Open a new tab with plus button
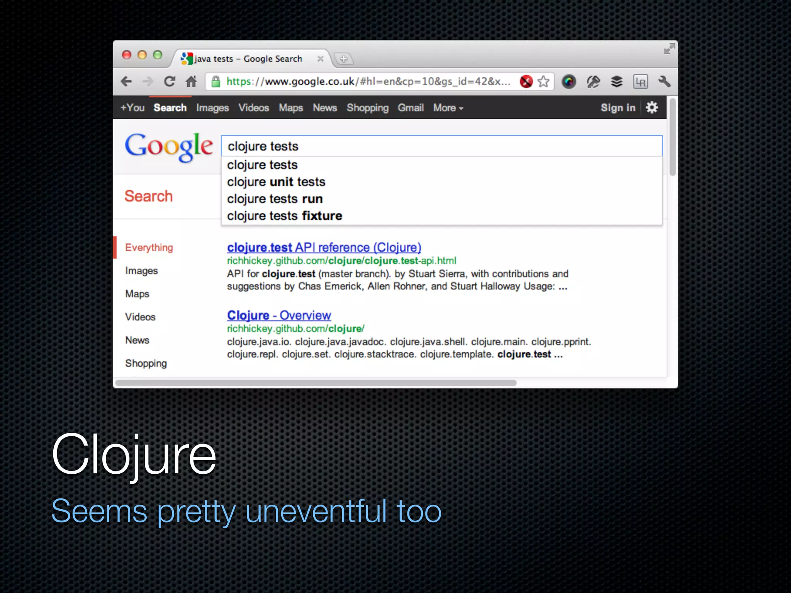 (343, 59)
